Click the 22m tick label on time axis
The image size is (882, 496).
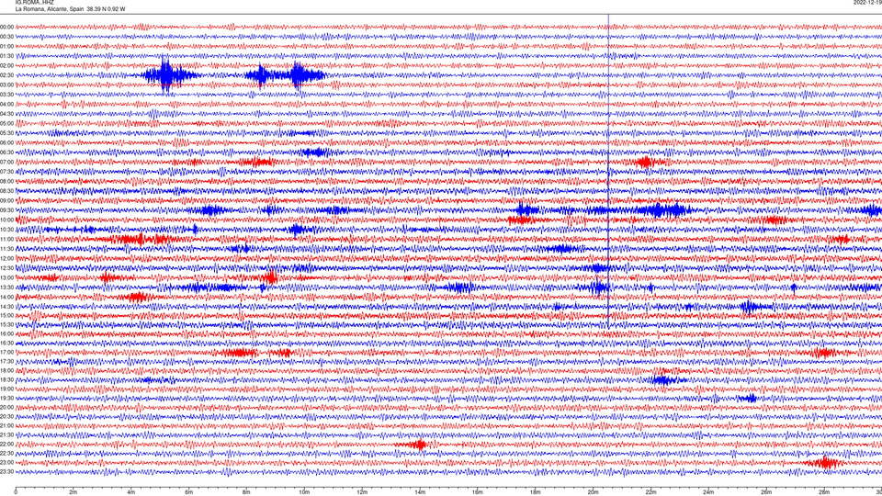coord(650,492)
